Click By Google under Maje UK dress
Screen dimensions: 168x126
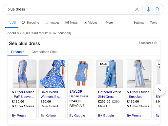point(106,116)
